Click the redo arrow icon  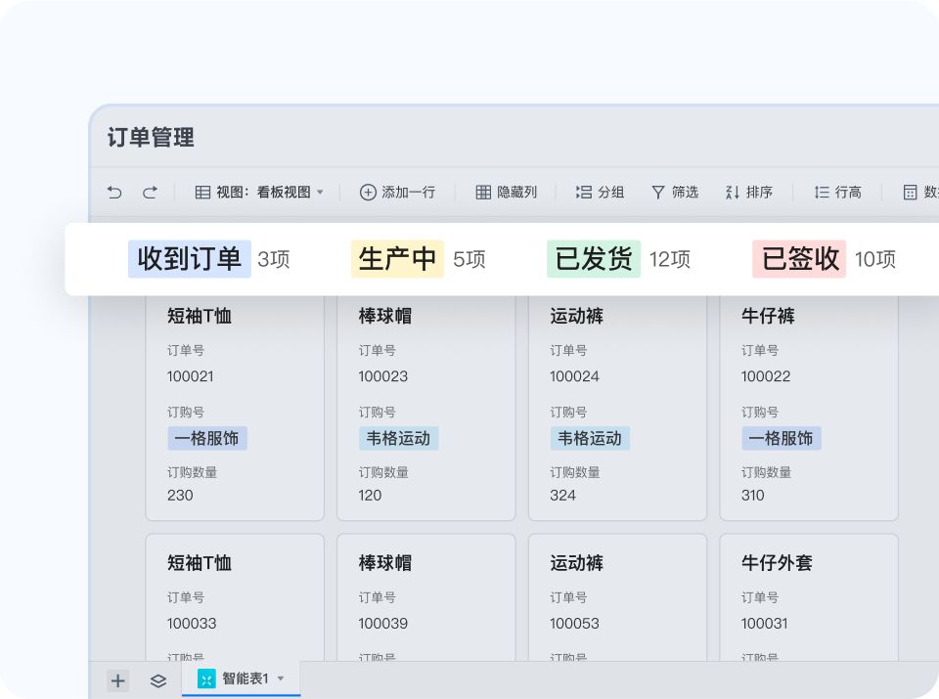[149, 193]
